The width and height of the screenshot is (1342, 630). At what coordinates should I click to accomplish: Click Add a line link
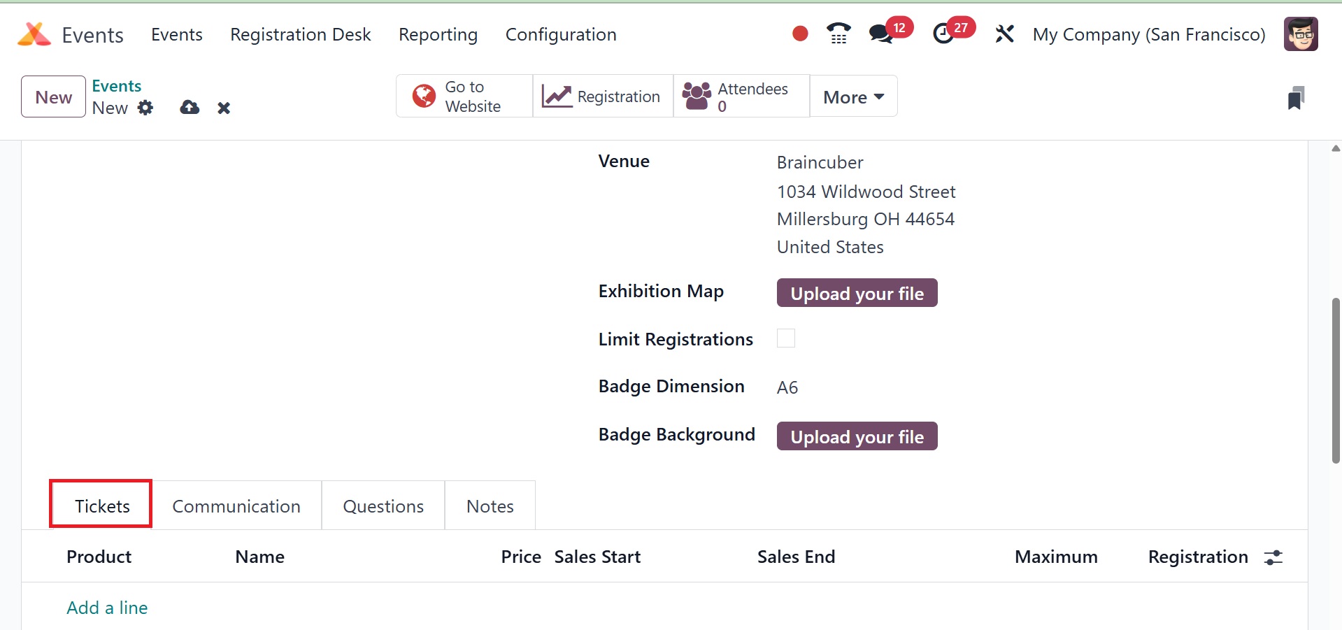[107, 608]
